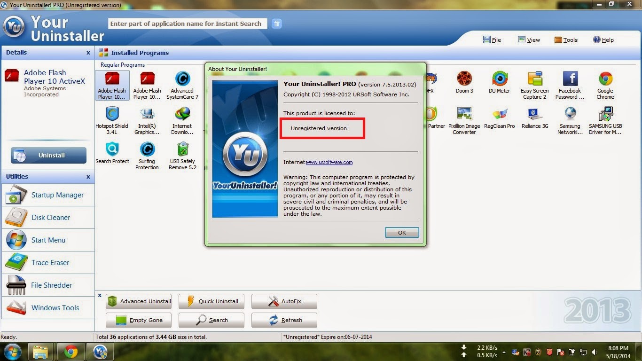Open the Help menu

click(x=603, y=40)
